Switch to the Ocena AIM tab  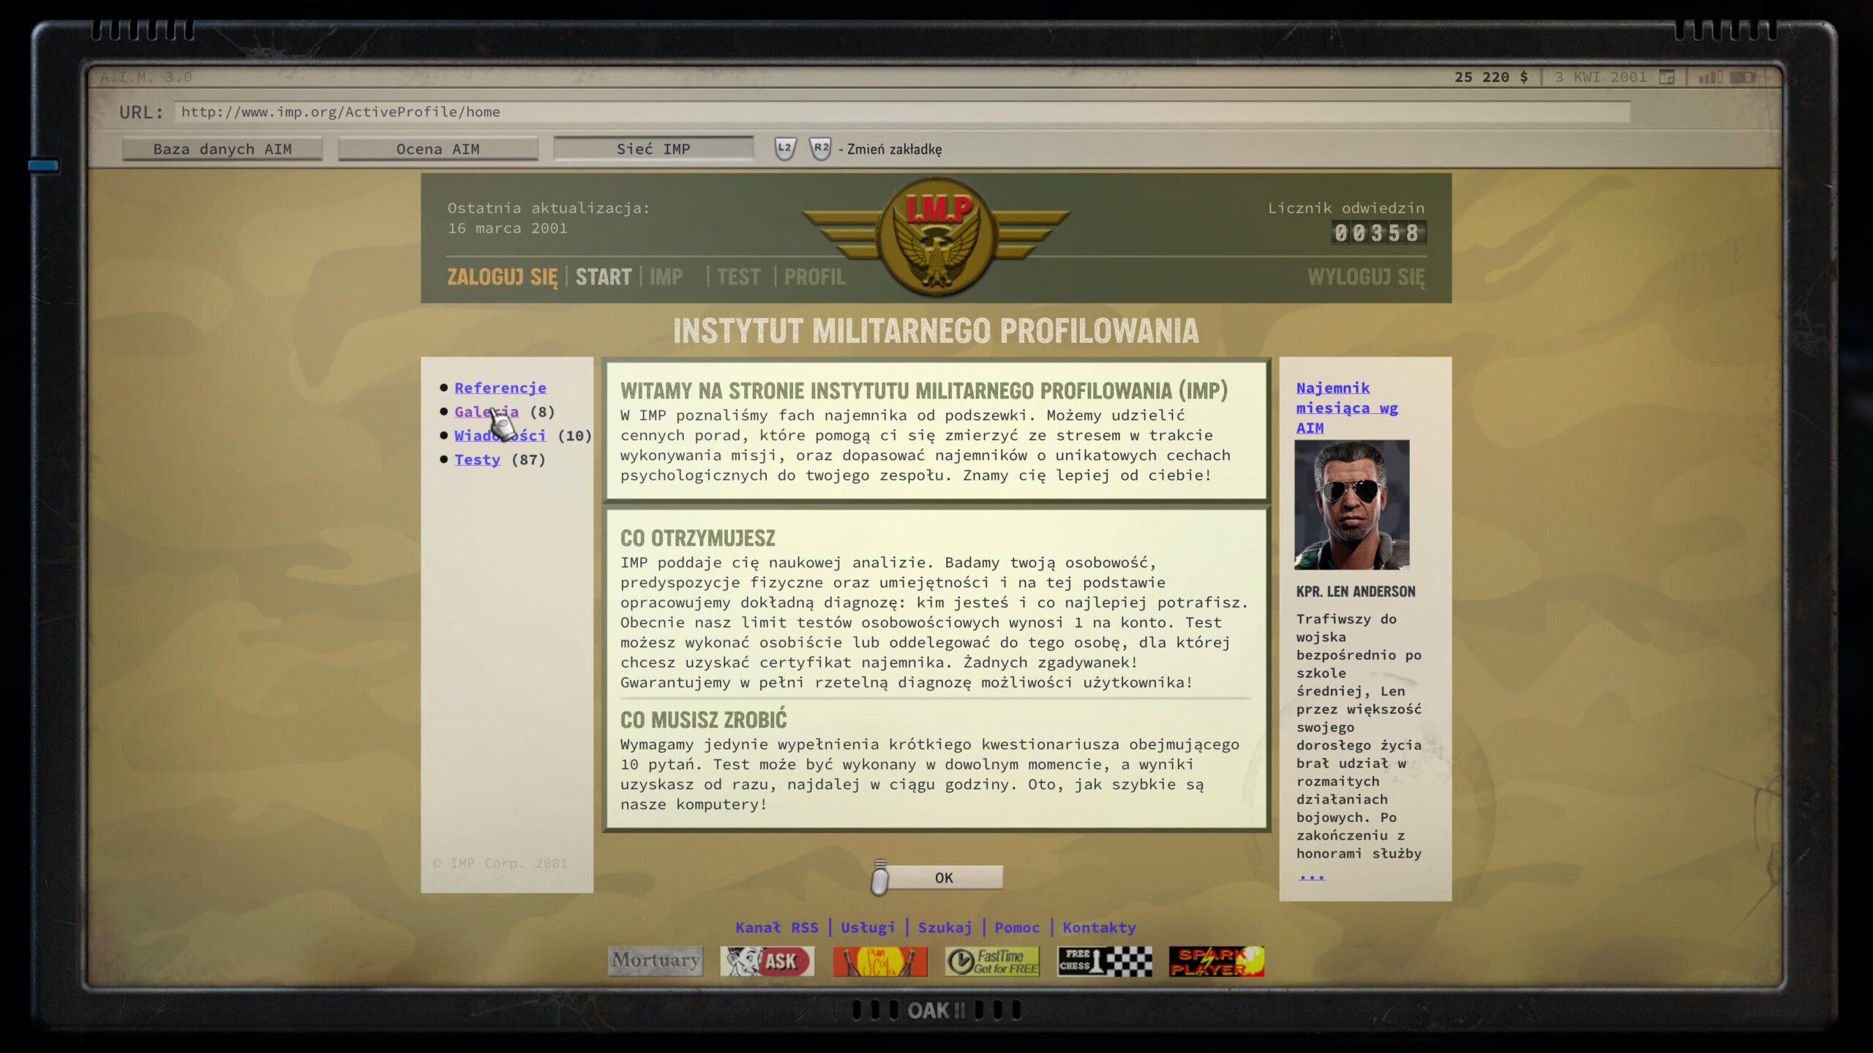(x=438, y=148)
